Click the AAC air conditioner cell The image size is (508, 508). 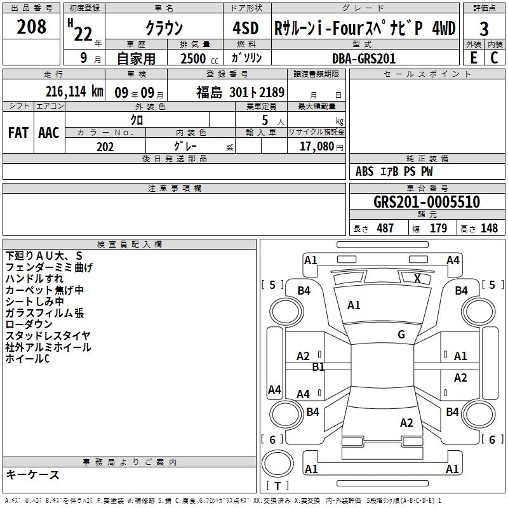pyautogui.click(x=49, y=133)
